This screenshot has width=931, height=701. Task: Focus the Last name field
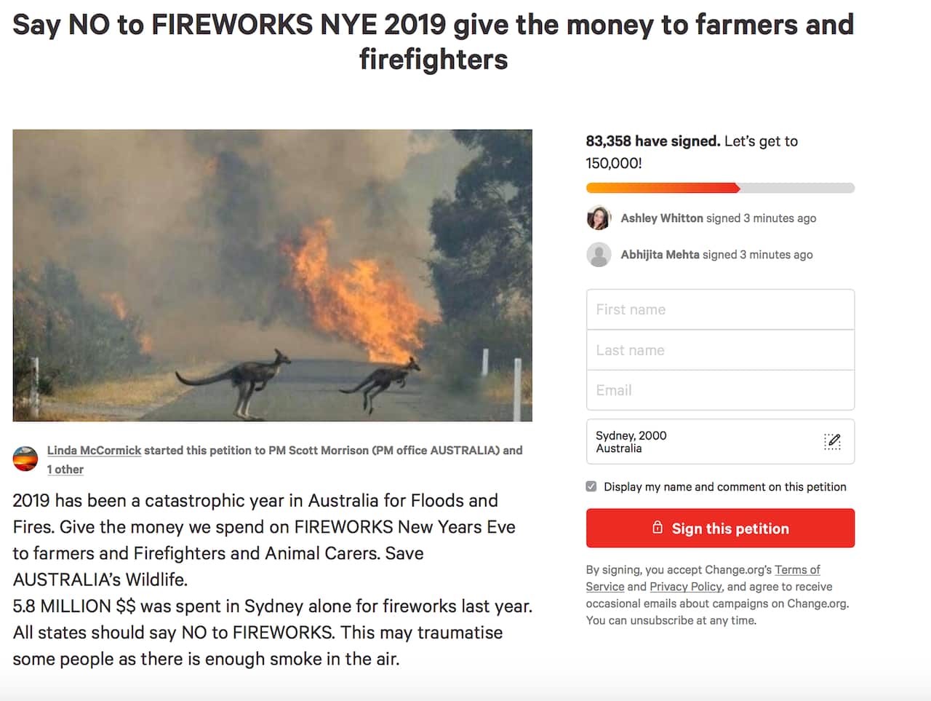pyautogui.click(x=720, y=350)
